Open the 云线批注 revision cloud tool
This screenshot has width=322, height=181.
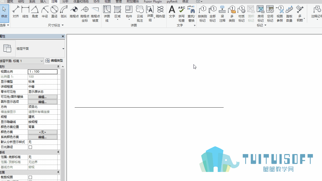pos(140,14)
